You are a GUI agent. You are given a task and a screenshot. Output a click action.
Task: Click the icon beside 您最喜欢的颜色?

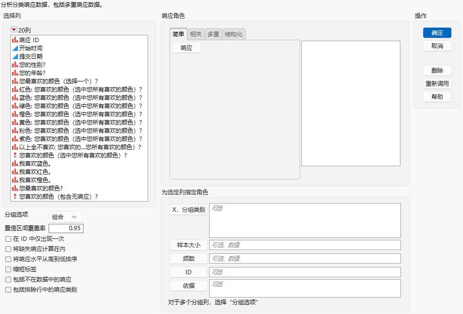click(15, 188)
